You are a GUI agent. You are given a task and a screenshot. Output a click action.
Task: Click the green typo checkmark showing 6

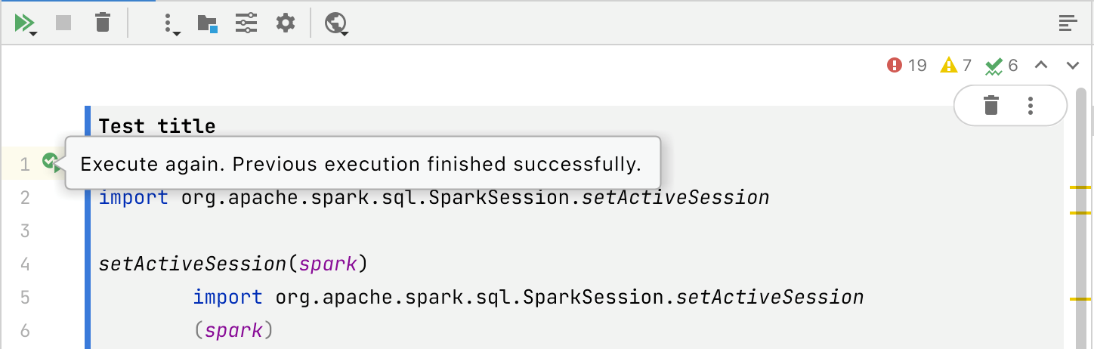coord(1003,66)
